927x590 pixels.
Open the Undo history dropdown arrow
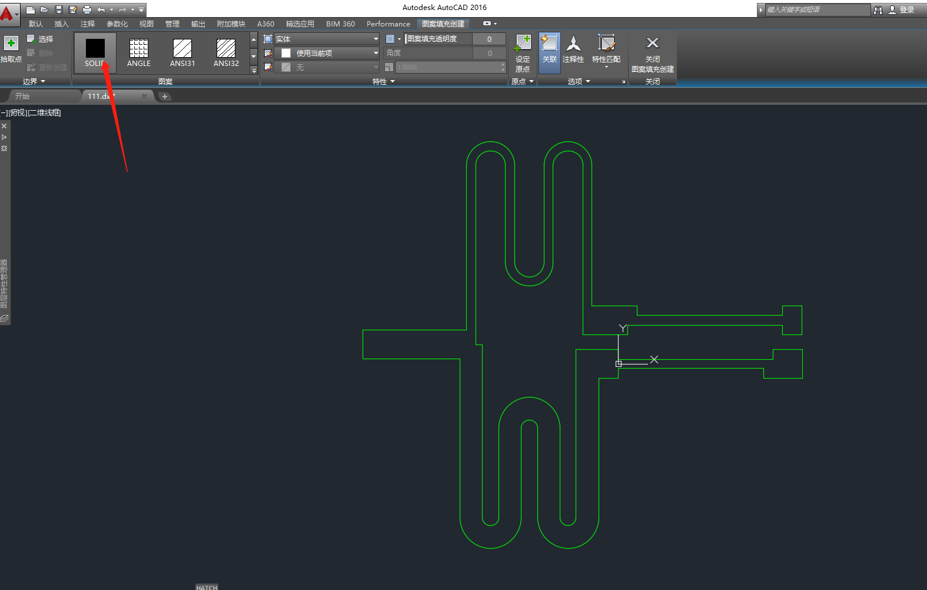111,9
